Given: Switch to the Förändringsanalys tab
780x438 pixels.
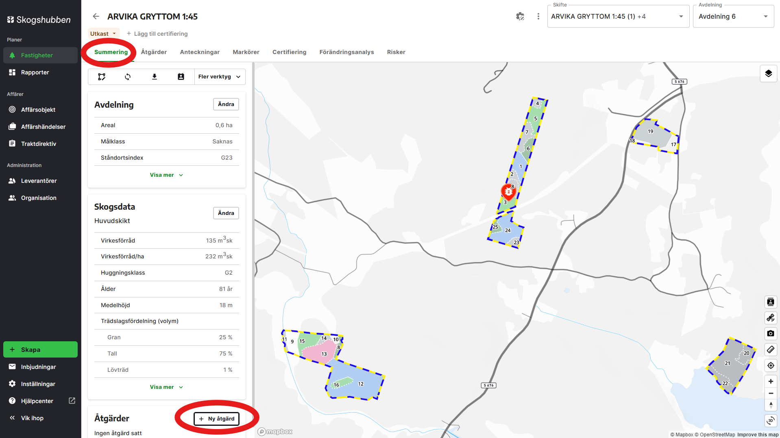Looking at the screenshot, I should [x=346, y=52].
